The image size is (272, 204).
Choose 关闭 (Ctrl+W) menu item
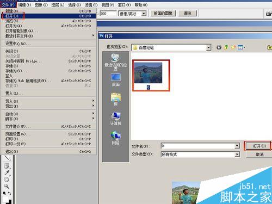coord(48,51)
